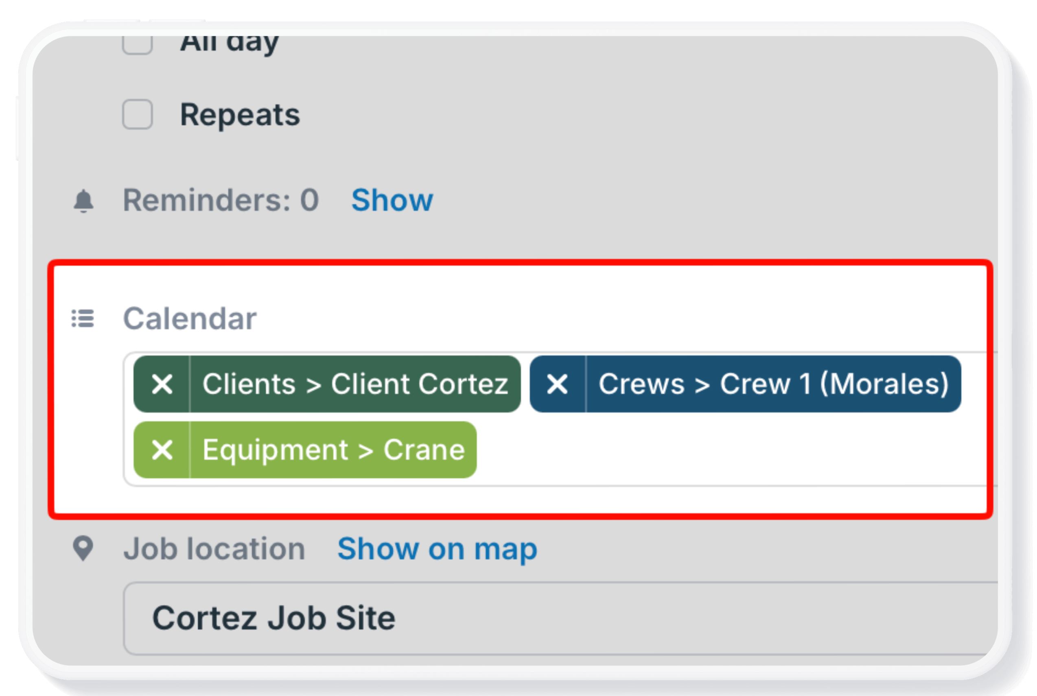Click the bell icon beside Reminders

click(x=83, y=201)
